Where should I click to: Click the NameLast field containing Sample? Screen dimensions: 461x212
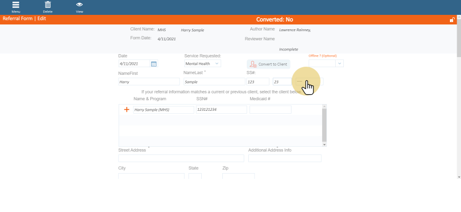click(214, 82)
